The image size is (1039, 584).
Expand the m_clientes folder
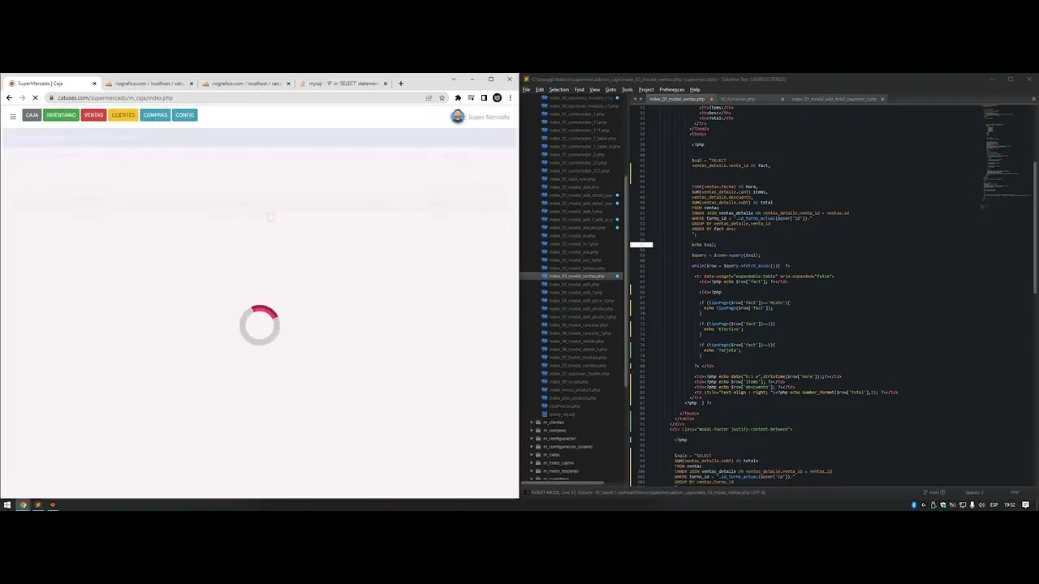[x=532, y=422]
